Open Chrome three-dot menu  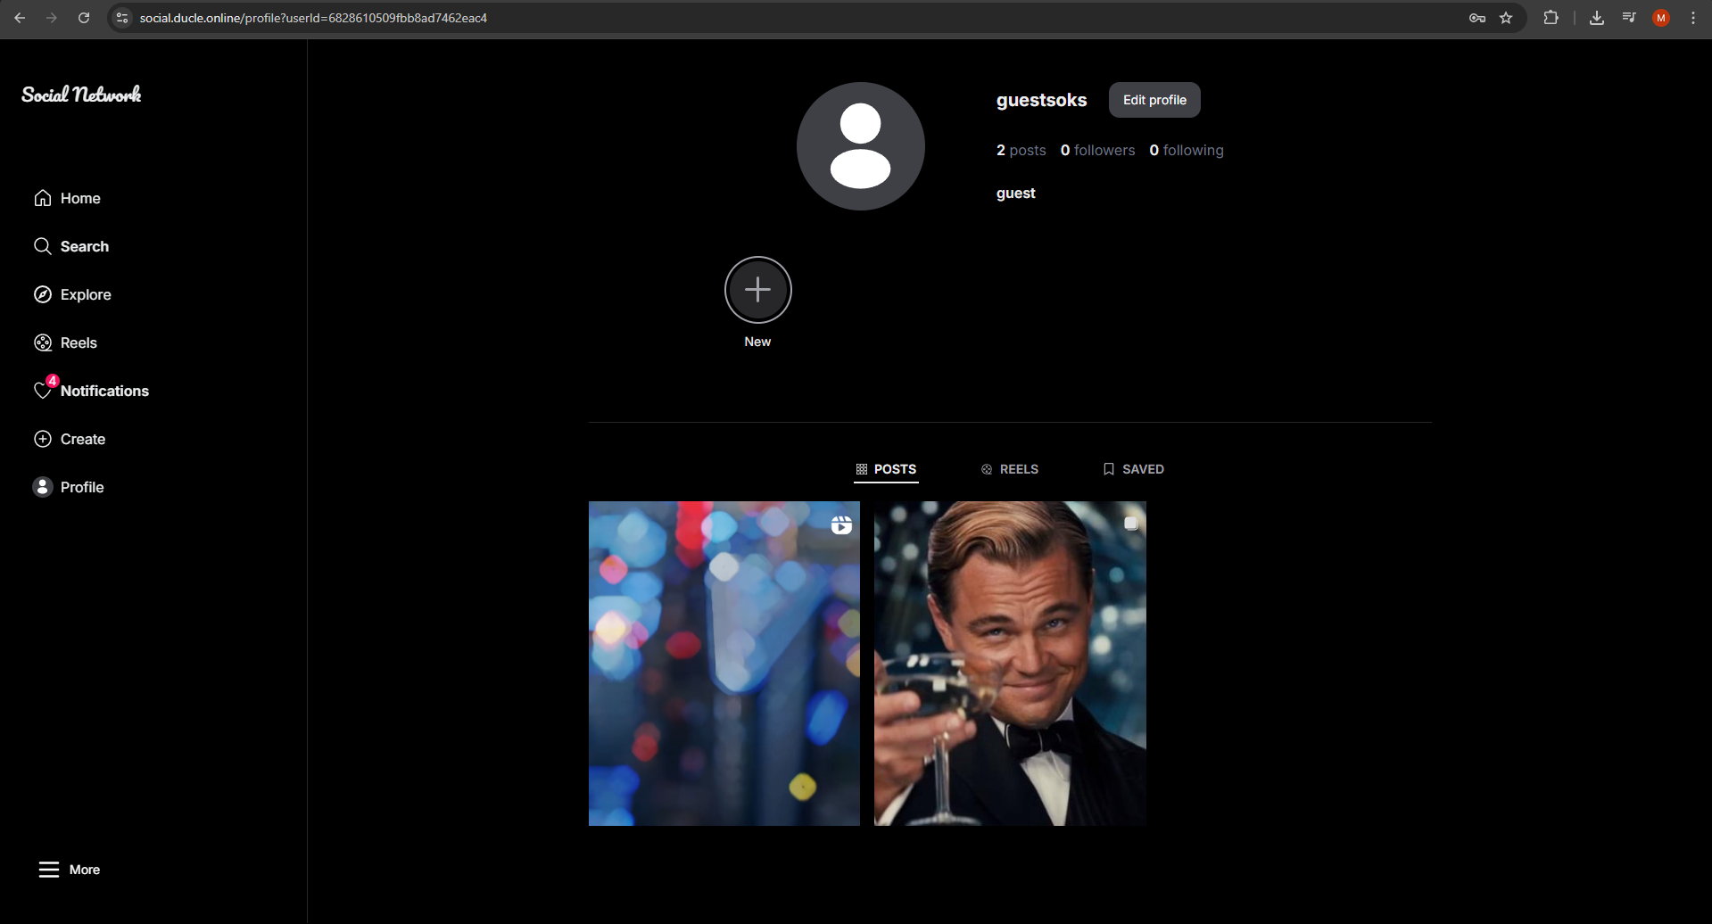click(x=1693, y=18)
